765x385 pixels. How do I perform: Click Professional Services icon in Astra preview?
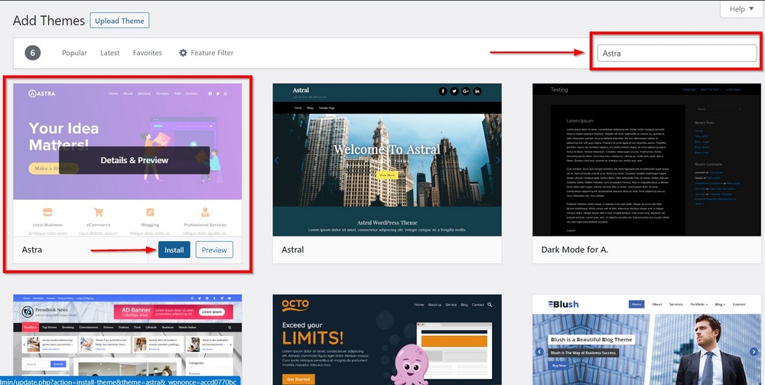[x=205, y=212]
